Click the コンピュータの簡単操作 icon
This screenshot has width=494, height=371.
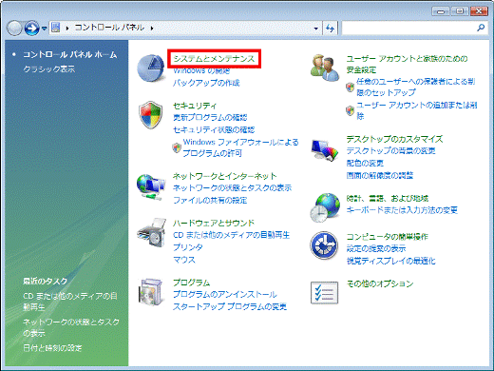324,245
